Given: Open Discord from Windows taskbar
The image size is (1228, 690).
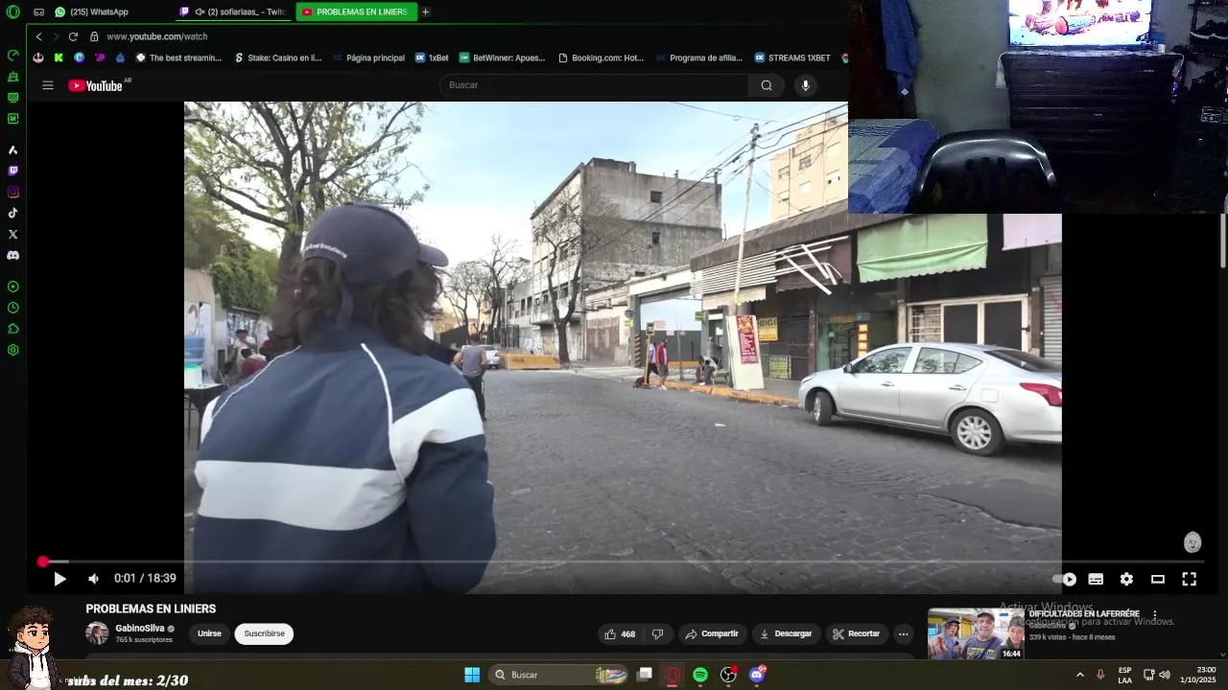Looking at the screenshot, I should click(757, 675).
